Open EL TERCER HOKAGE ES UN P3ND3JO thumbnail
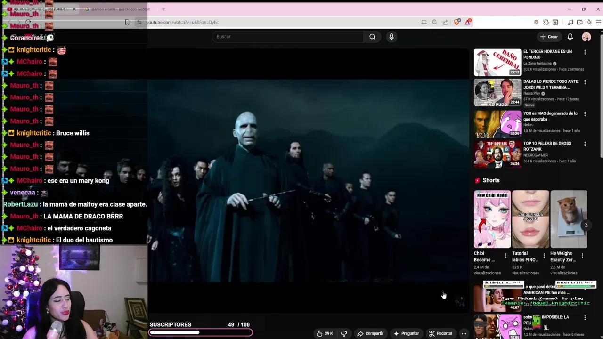 click(x=497, y=62)
